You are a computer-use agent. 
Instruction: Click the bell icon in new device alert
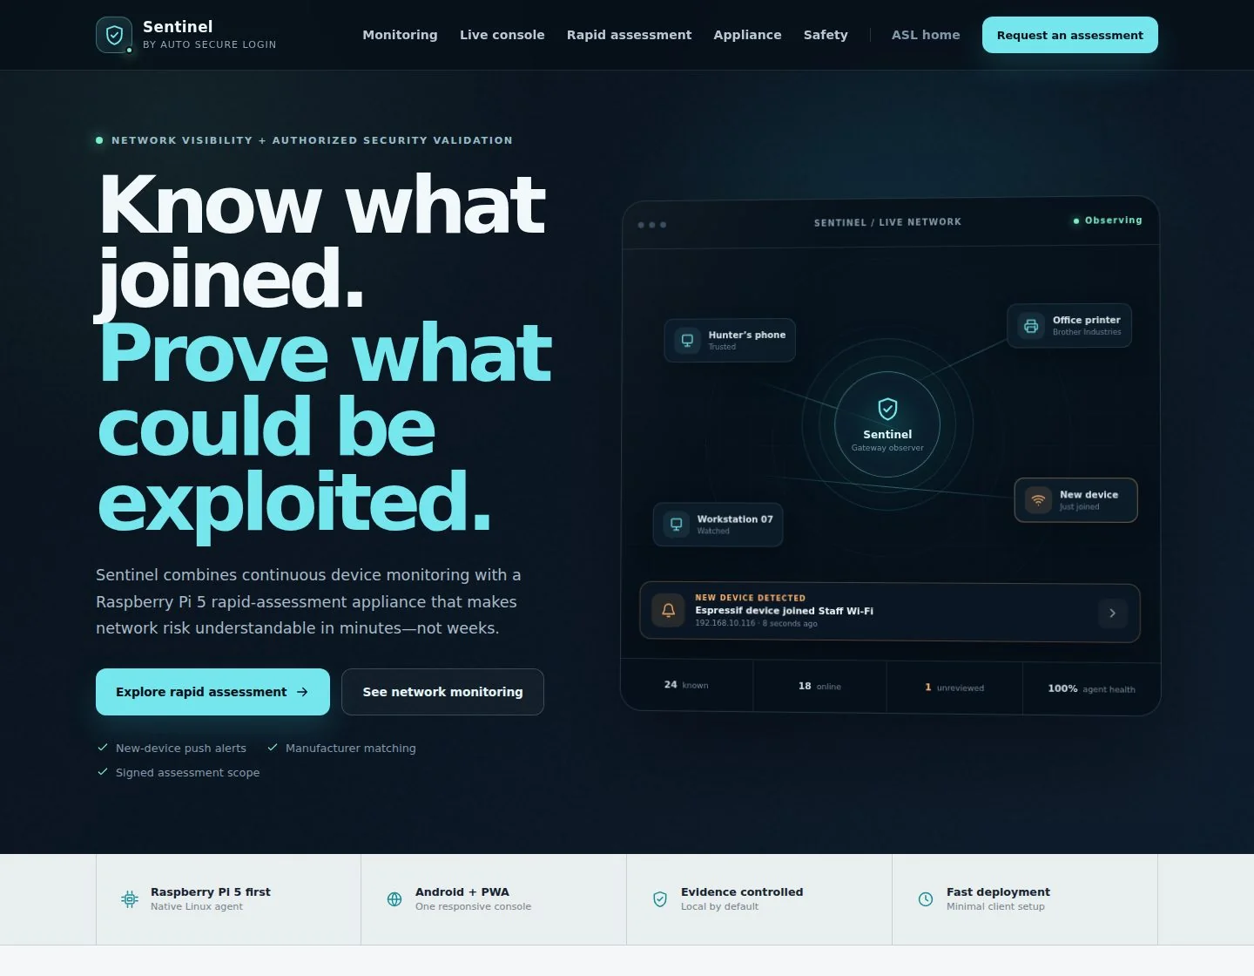[x=668, y=611]
